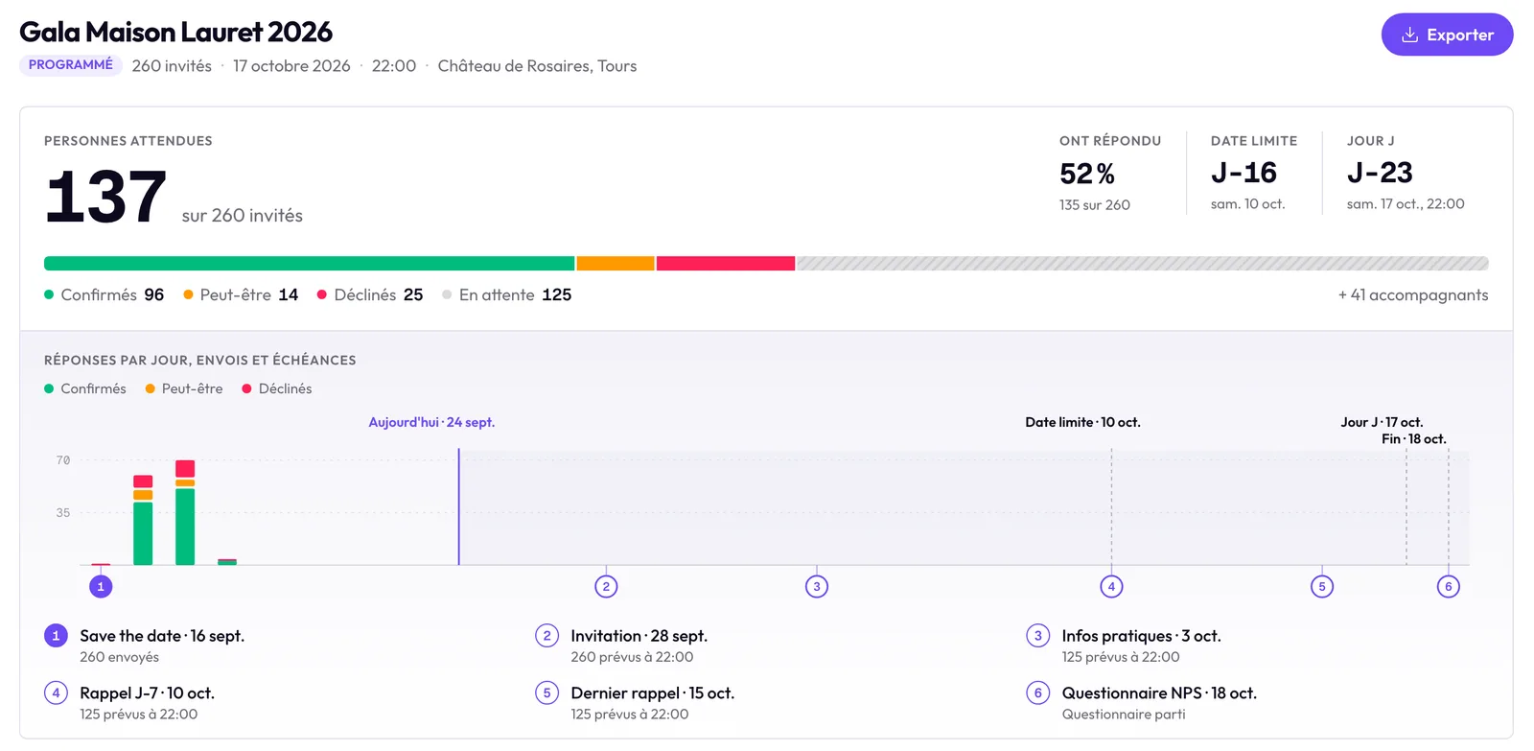
Task: Select timeline marker 3 on the chart axis
Action: pos(817,586)
